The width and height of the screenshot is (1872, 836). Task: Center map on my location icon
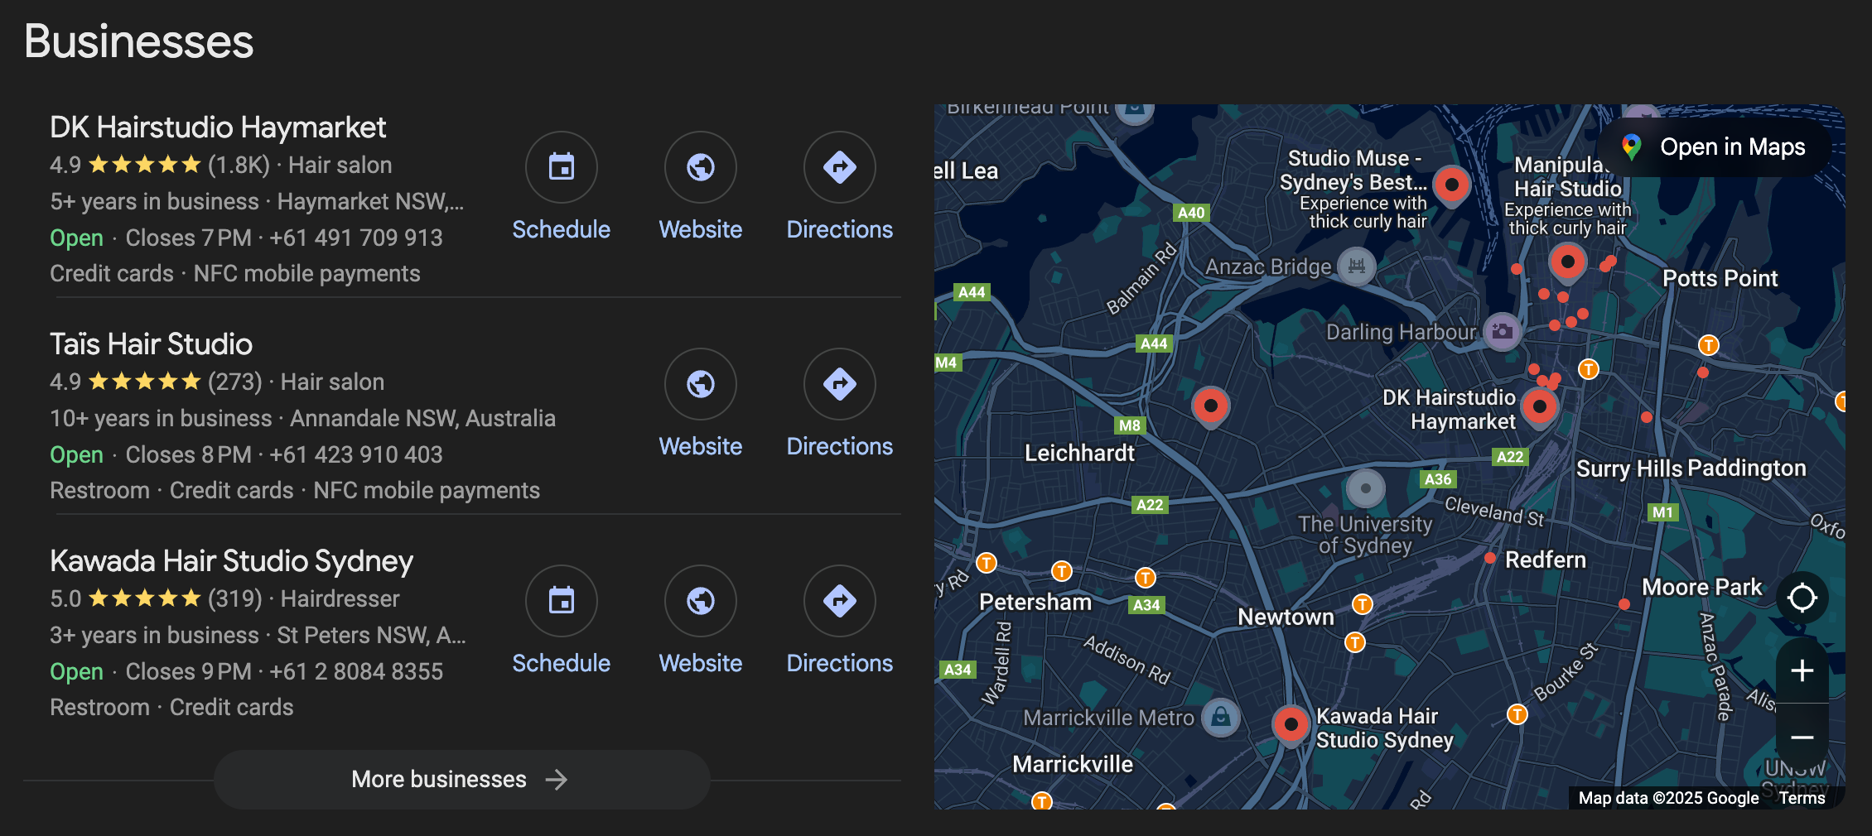pyautogui.click(x=1802, y=598)
